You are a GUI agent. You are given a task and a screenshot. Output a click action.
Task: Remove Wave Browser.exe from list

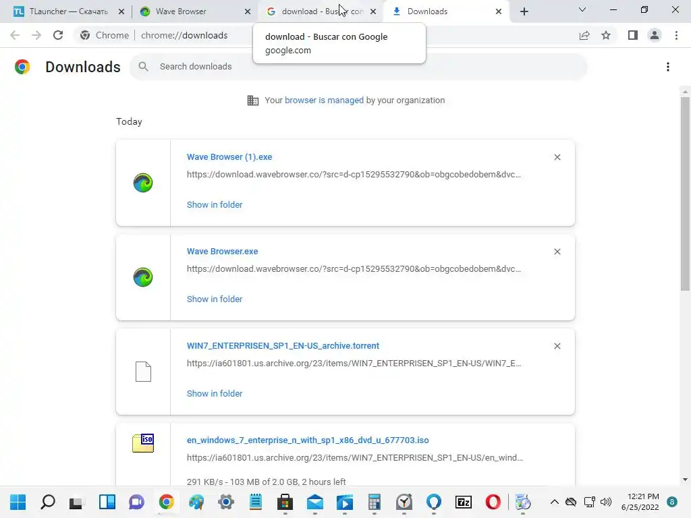(557, 252)
